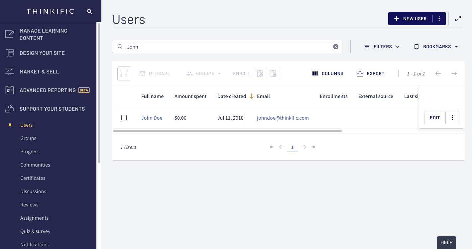Click the horizontal table scrollbar
The image size is (472, 249).
tap(227, 131)
